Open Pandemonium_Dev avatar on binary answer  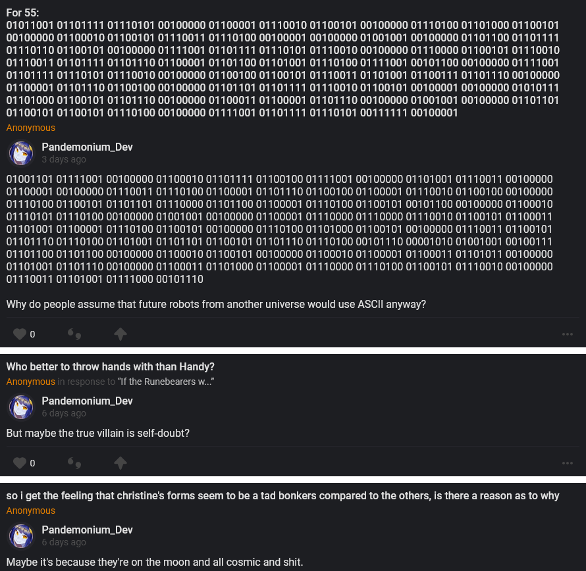coord(21,153)
